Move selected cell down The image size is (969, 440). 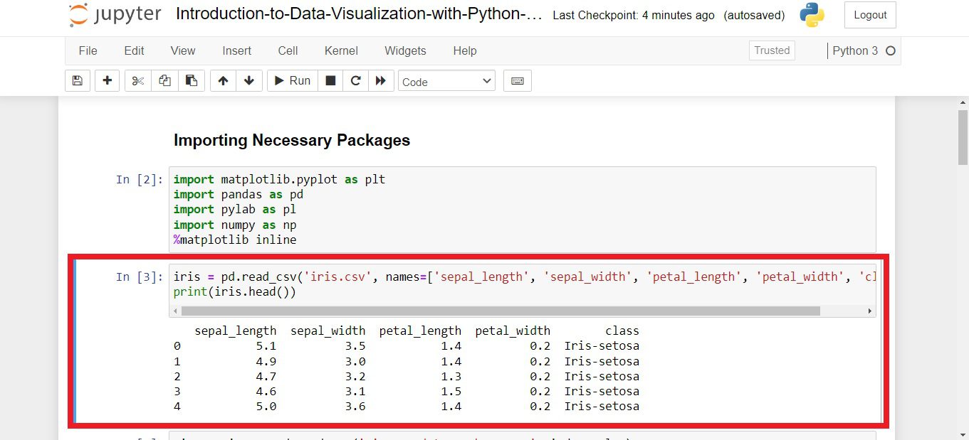248,80
